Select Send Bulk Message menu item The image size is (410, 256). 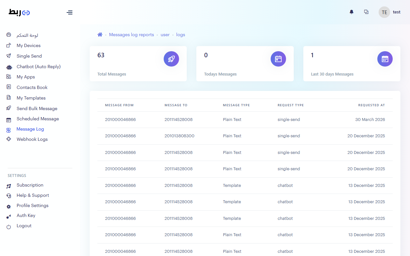click(x=37, y=108)
